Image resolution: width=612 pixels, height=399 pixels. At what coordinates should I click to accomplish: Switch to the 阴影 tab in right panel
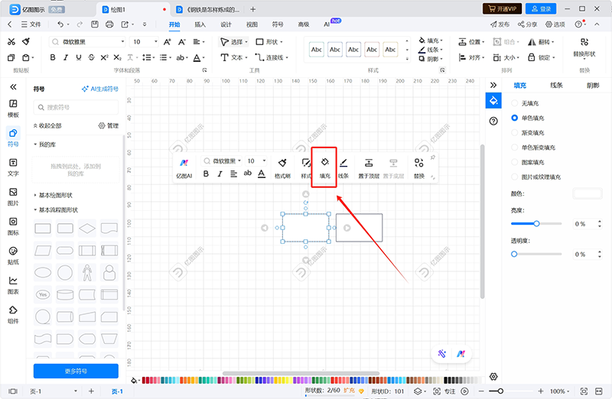(x=593, y=85)
